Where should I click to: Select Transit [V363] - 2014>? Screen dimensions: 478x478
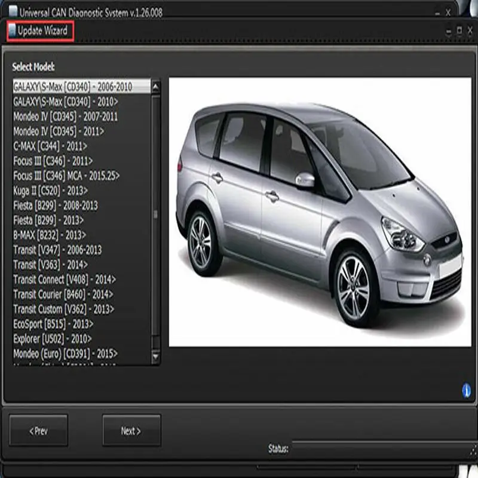click(81, 265)
